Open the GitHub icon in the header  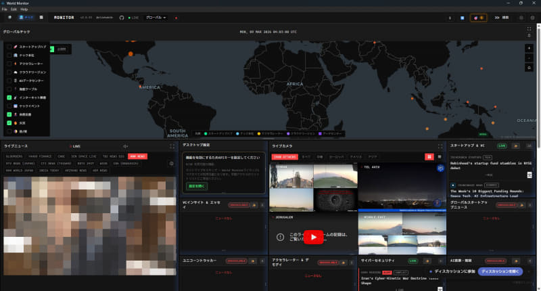point(122,18)
